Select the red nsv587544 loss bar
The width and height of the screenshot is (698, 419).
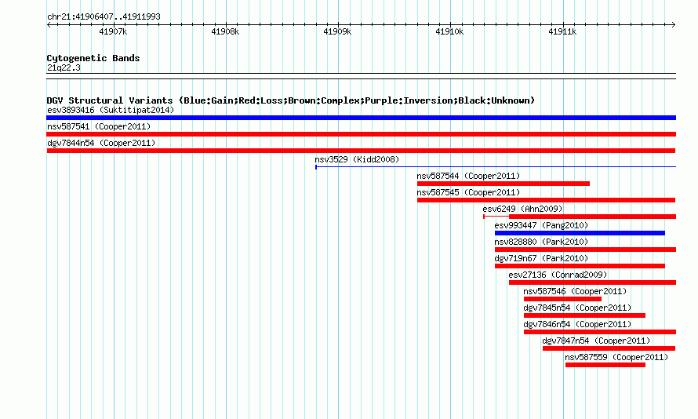pyautogui.click(x=503, y=184)
